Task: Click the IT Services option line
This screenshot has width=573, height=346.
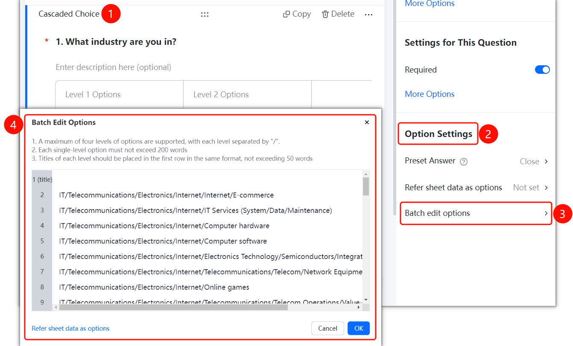Action: (x=196, y=210)
